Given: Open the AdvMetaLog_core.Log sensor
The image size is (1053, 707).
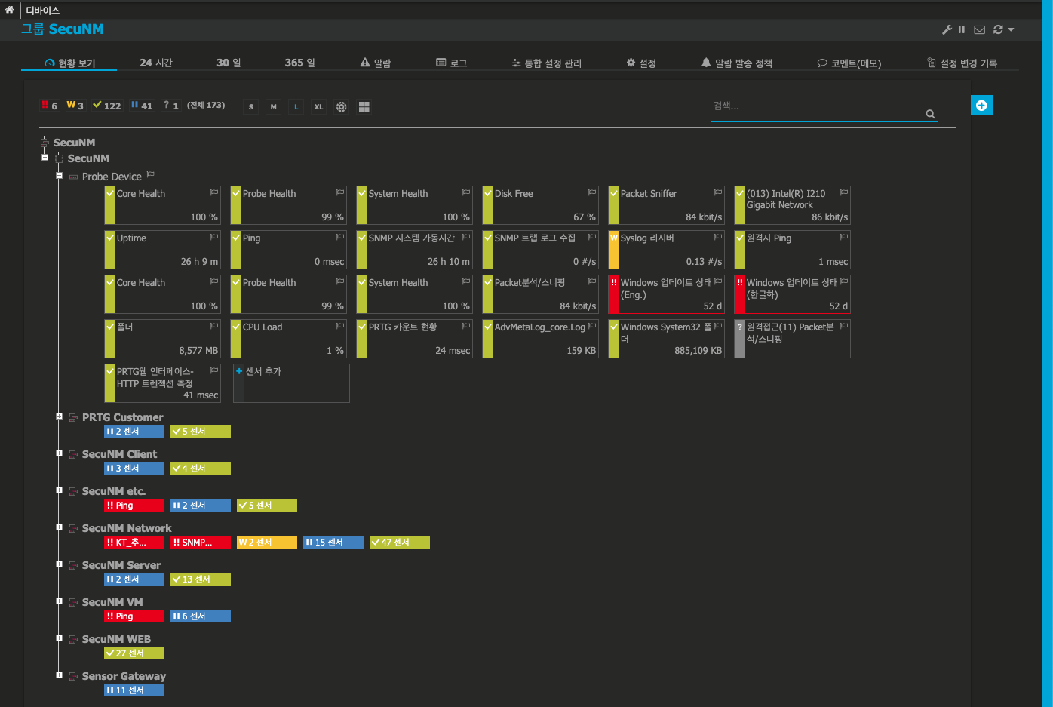Looking at the screenshot, I should click(x=541, y=339).
